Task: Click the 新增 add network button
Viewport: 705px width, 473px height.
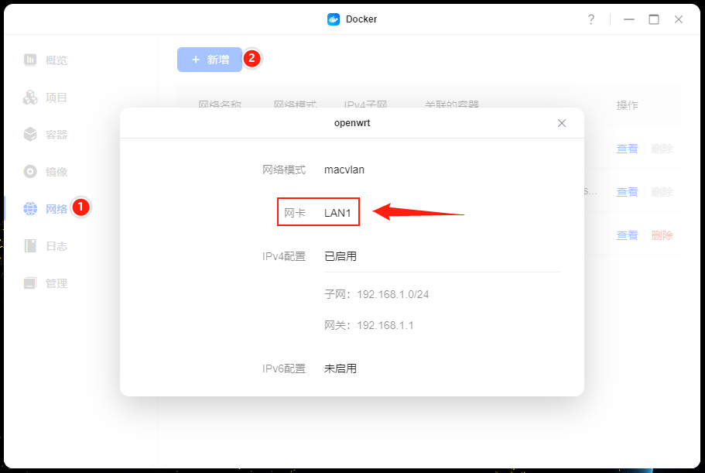Action: point(210,60)
